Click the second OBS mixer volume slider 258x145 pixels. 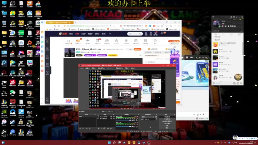(124, 126)
